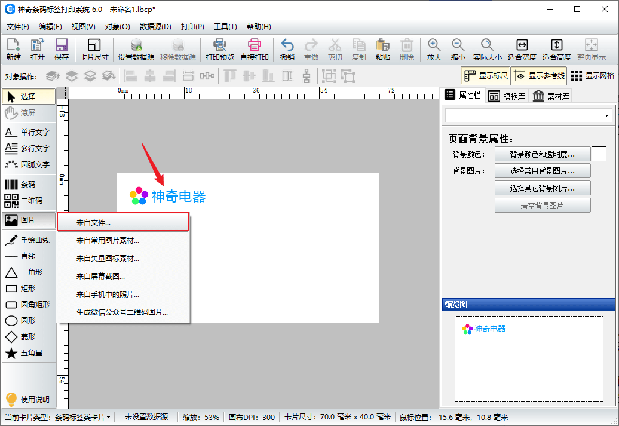
Task: Open the 数据源(D) menu
Action: tap(155, 27)
